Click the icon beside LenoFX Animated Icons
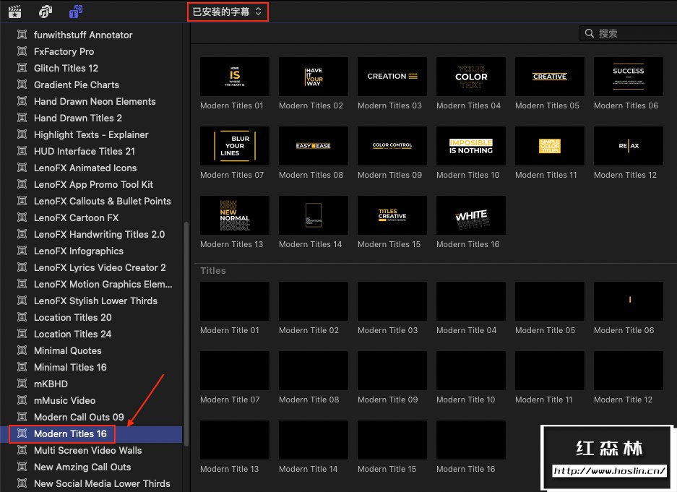Screen dimensions: 677x492 click(x=22, y=168)
